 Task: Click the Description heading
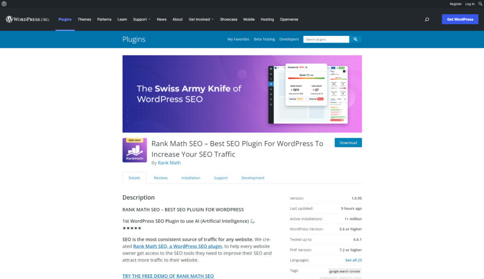click(138, 197)
